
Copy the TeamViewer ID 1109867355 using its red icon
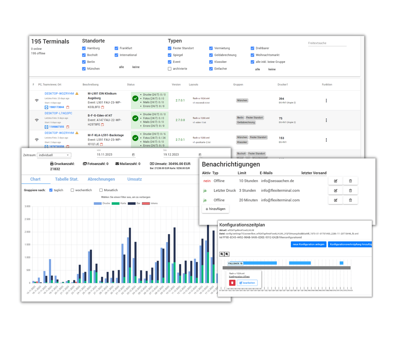tap(68, 127)
